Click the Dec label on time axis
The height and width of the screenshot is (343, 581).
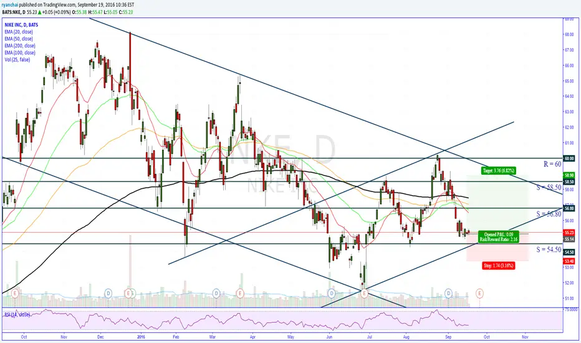click(100, 337)
